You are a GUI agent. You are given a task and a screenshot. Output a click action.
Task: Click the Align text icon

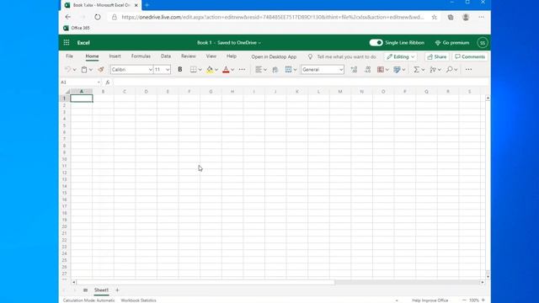click(x=259, y=69)
